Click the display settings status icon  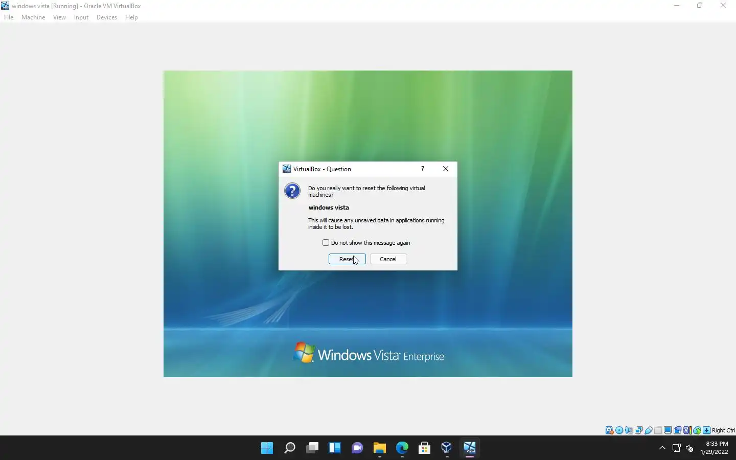[x=668, y=430]
